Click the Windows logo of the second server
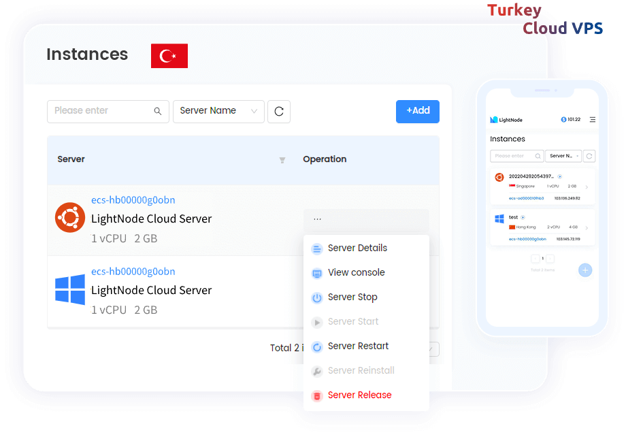The height and width of the screenshot is (435, 626). [69, 289]
